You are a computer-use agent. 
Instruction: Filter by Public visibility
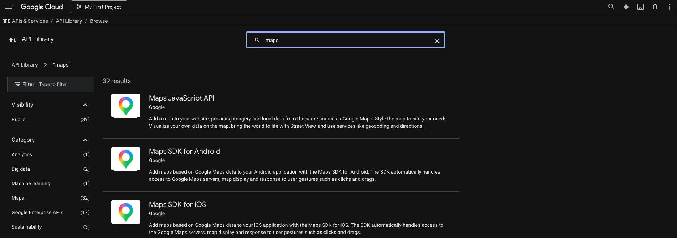51,119
